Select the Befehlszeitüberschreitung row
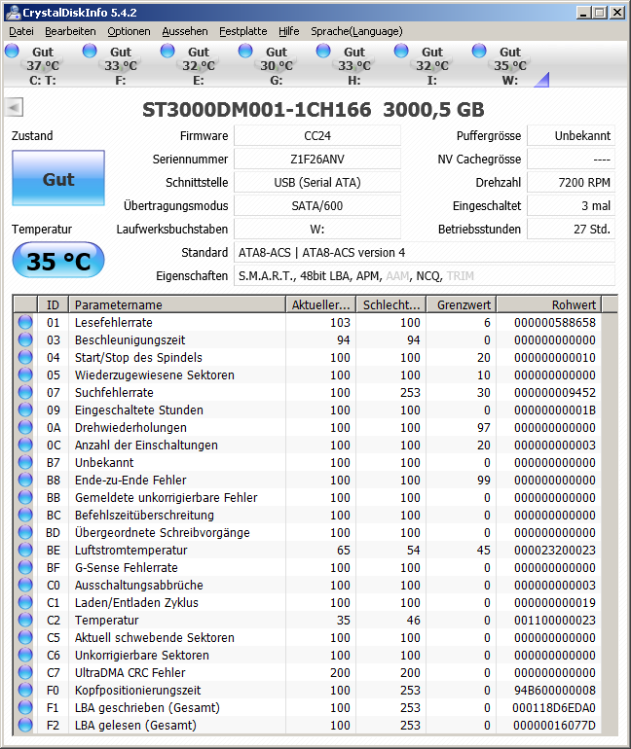 pyautogui.click(x=308, y=515)
